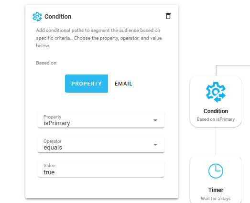Open the isPrimary property selector
This screenshot has height=203, width=250.
point(101,120)
